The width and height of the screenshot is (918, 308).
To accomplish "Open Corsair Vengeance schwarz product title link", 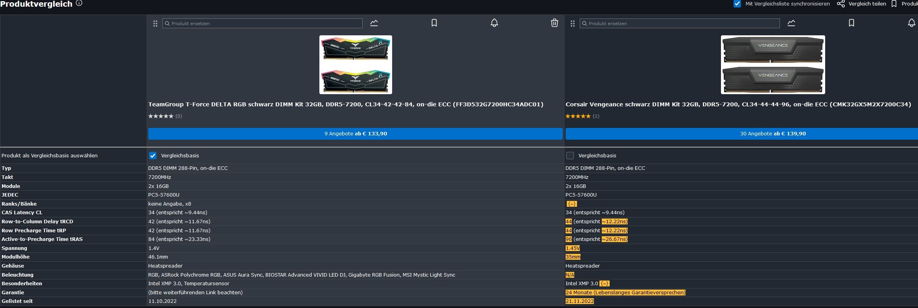I will [x=738, y=104].
